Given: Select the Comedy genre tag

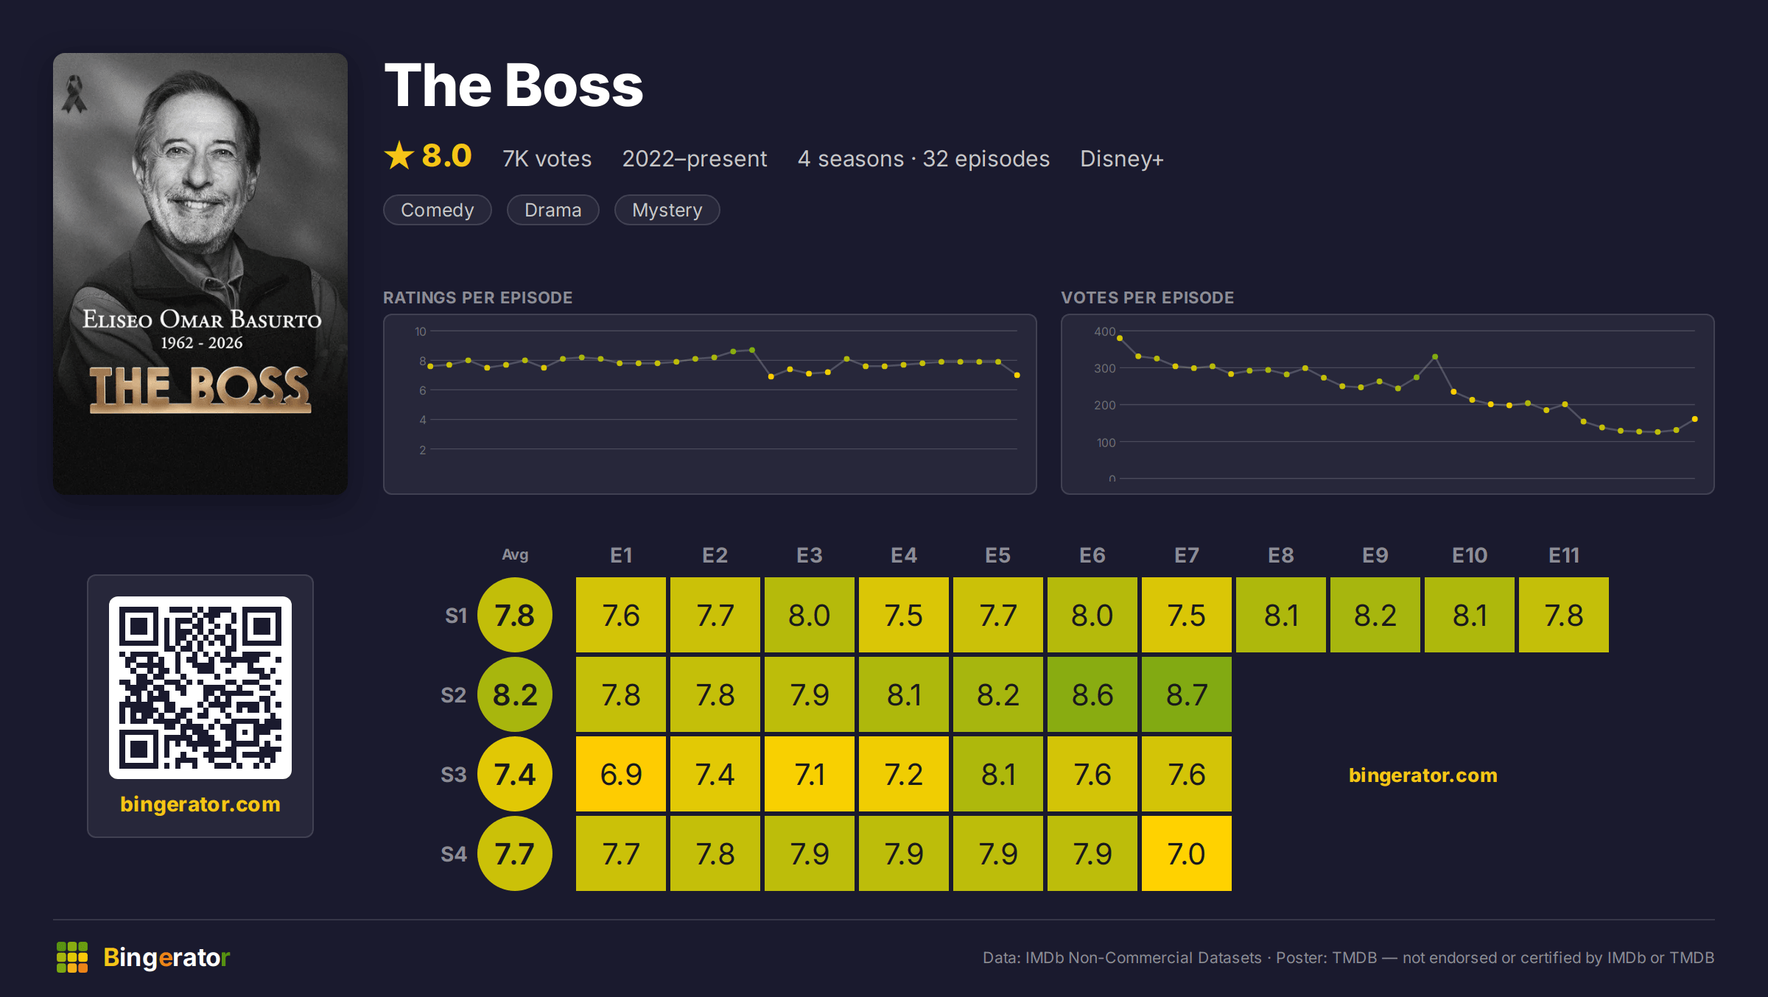Looking at the screenshot, I should click(438, 210).
